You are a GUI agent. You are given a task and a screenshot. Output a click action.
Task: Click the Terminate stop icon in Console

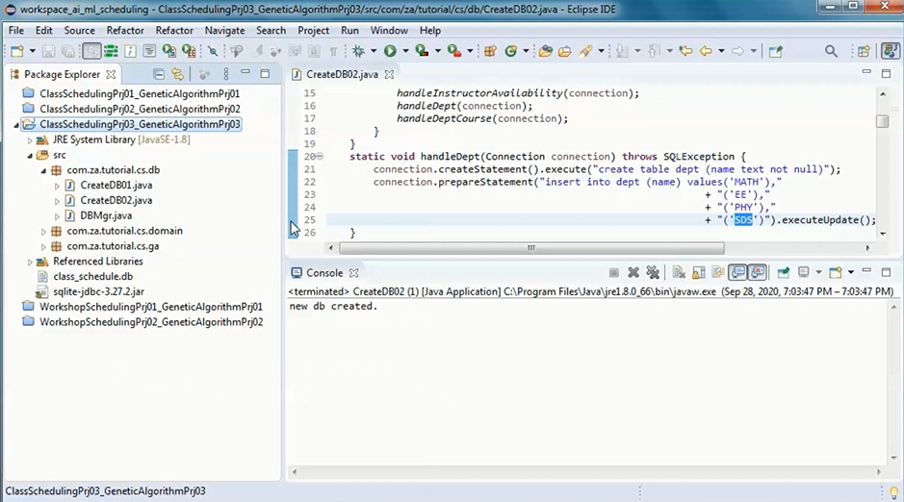pos(614,272)
